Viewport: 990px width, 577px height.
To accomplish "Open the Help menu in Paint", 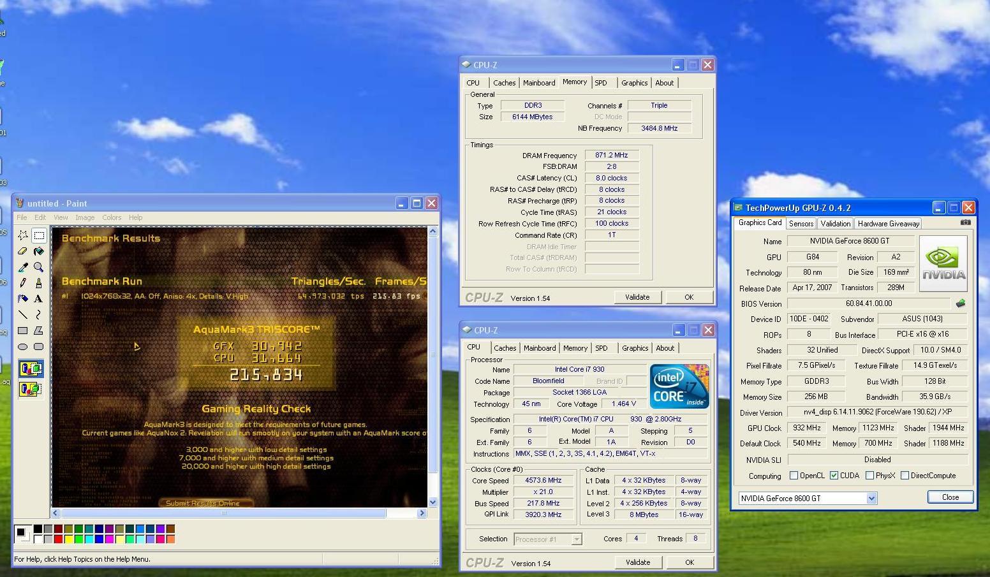I will (135, 217).
